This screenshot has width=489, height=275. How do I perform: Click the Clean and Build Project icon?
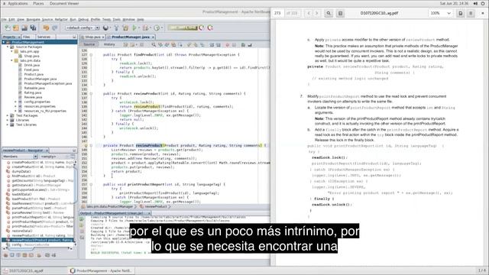[125, 27]
